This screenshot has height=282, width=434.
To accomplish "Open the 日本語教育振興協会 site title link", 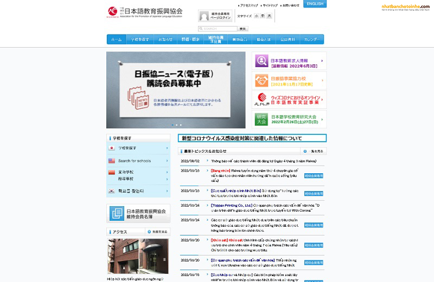I will pos(154,11).
